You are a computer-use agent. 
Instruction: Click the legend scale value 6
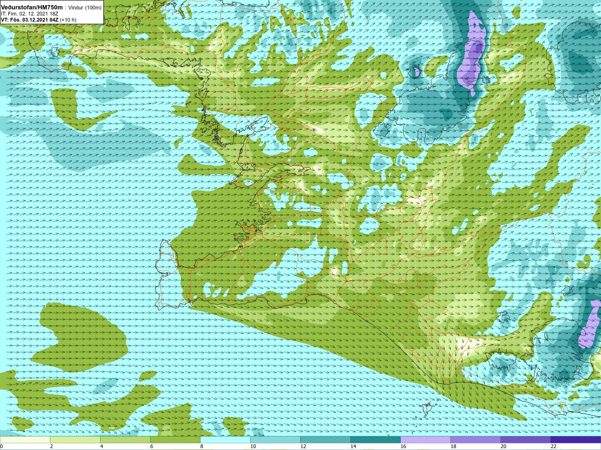point(152,446)
